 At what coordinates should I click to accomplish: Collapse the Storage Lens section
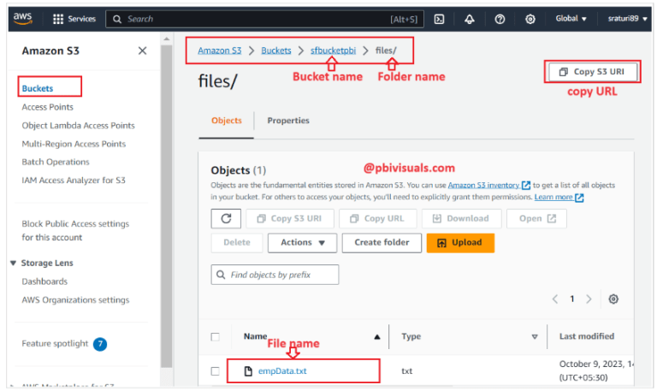[x=13, y=264]
